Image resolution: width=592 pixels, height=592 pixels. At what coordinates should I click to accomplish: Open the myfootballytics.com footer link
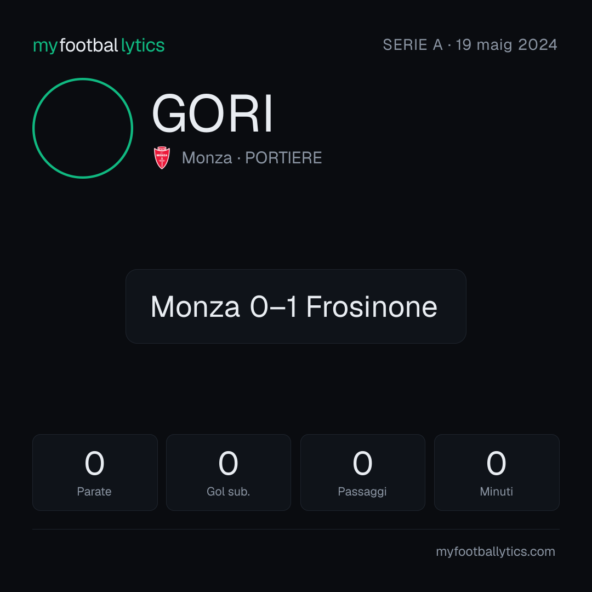click(496, 551)
